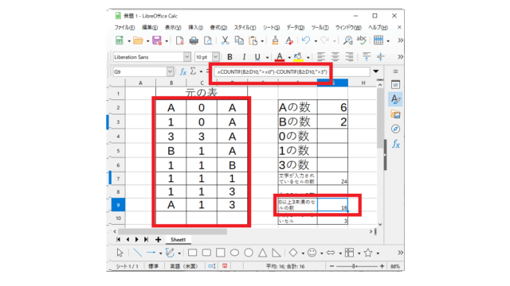Open sidebar Styles icon
This screenshot has height=286, width=510.
click(x=395, y=99)
